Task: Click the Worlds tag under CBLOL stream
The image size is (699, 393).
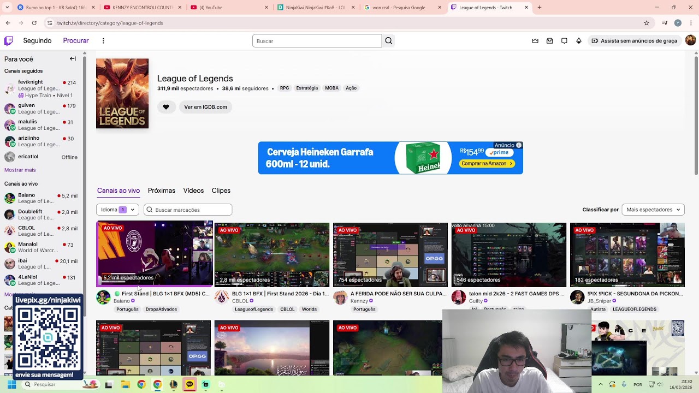Action: tap(309, 309)
